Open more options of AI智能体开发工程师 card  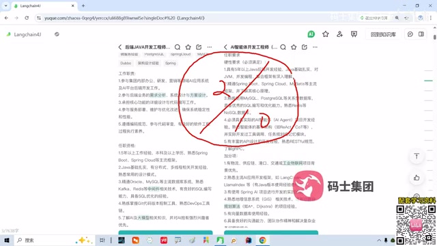coord(315,47)
